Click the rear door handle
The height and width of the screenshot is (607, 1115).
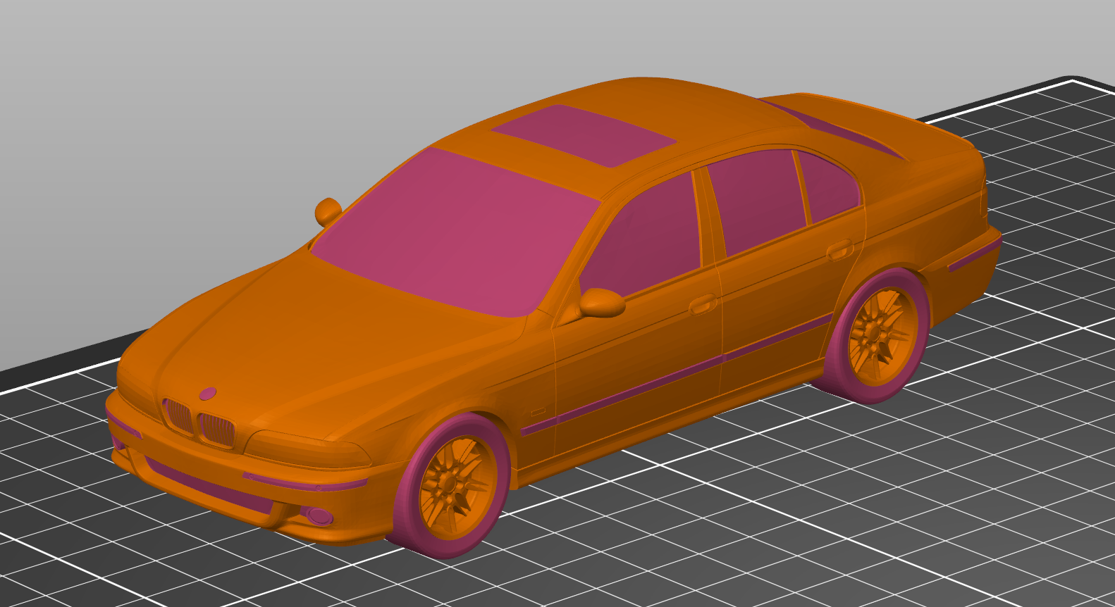(839, 249)
